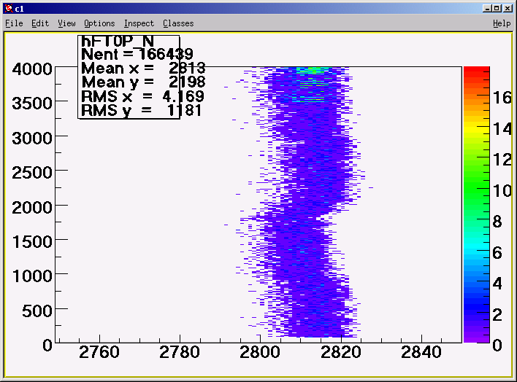
Task: Click the Mean y = 2198 stats line
Action: 143,82
